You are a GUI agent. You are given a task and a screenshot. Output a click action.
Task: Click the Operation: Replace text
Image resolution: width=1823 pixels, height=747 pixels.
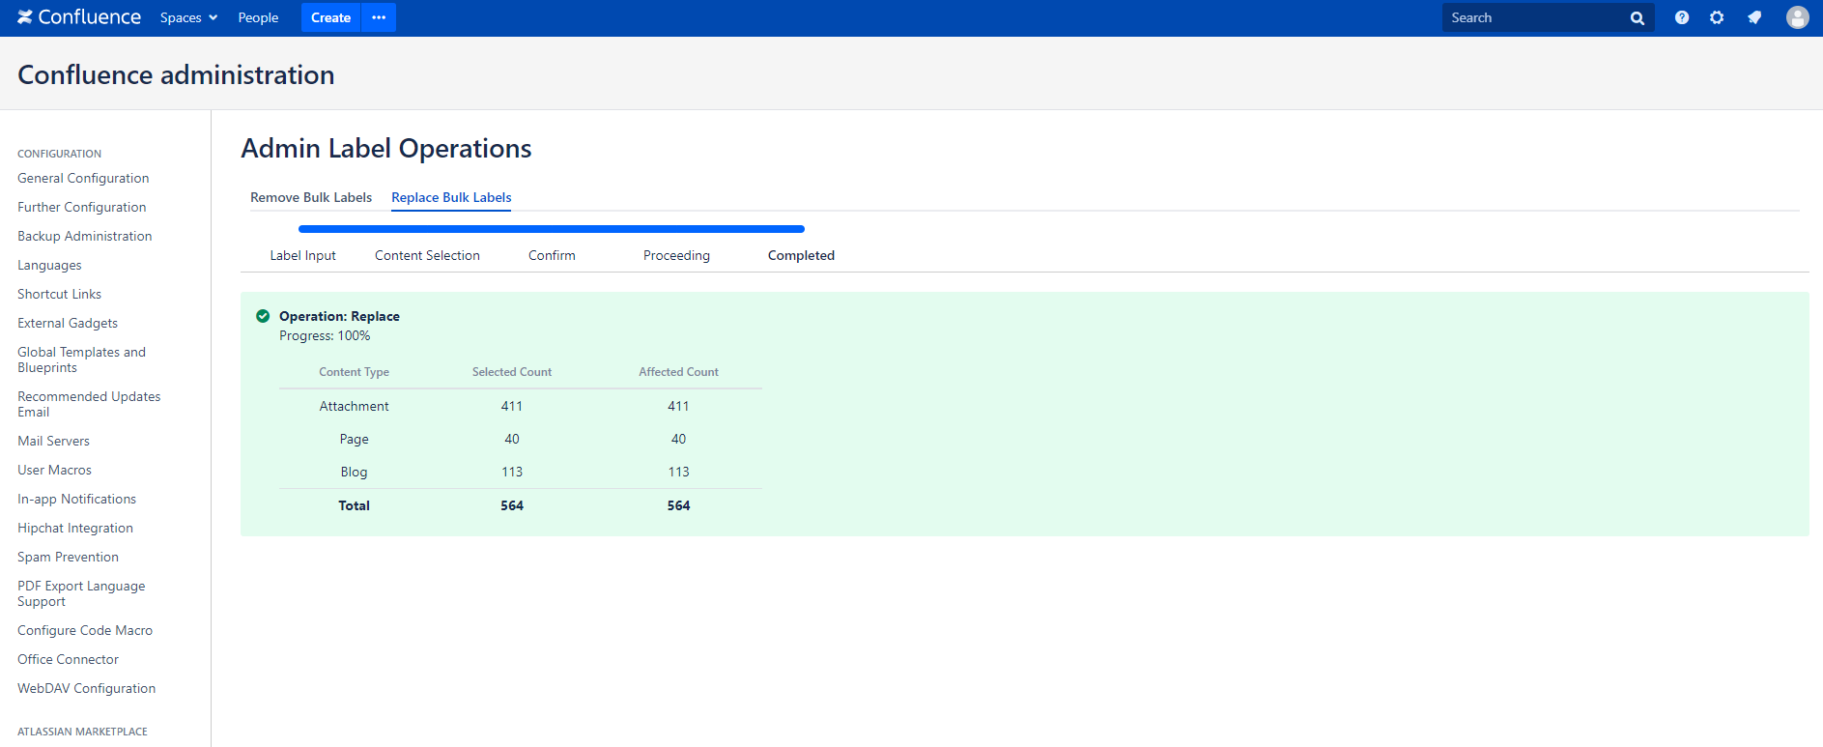(x=339, y=316)
